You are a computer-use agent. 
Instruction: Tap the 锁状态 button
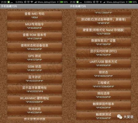(x=103, y=74)
